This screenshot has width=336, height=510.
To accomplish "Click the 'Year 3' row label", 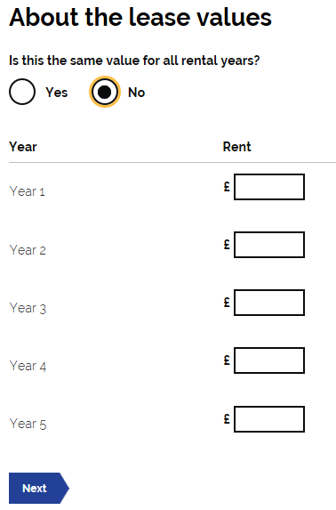I will tap(28, 308).
